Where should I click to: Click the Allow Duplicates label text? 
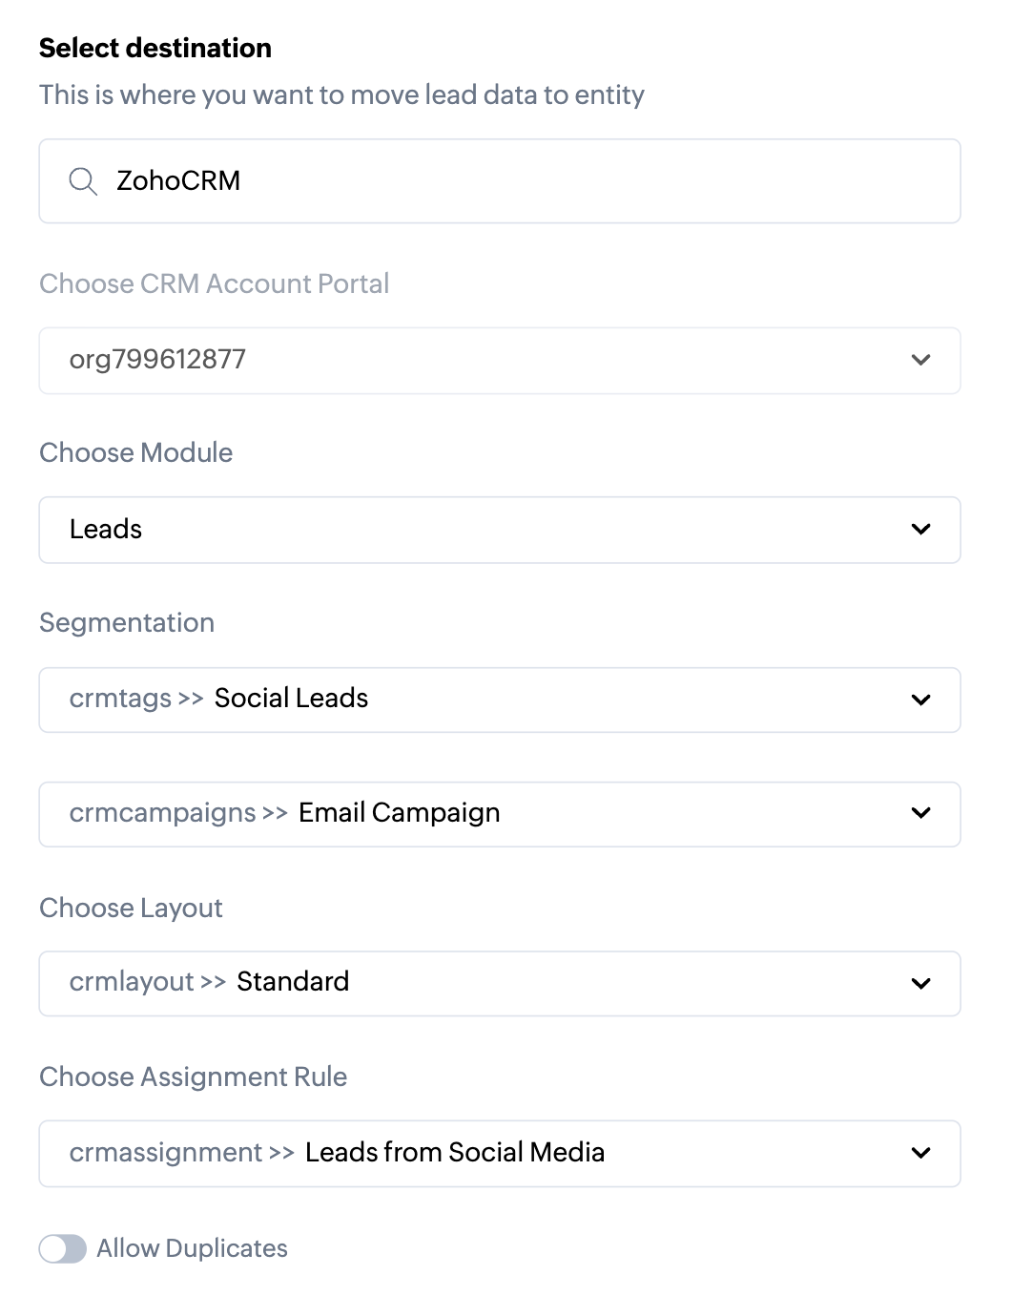coord(192,1248)
